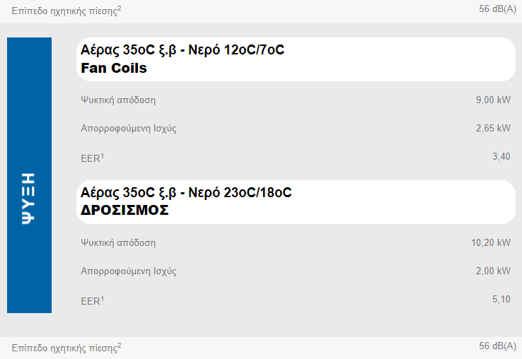Click the 5,10 EER value
Image resolution: width=522 pixels, height=359 pixels.
click(501, 300)
